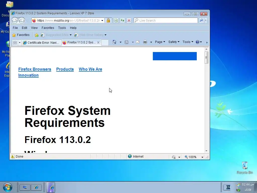Expand the address bar URL dropdown

point(102,21)
